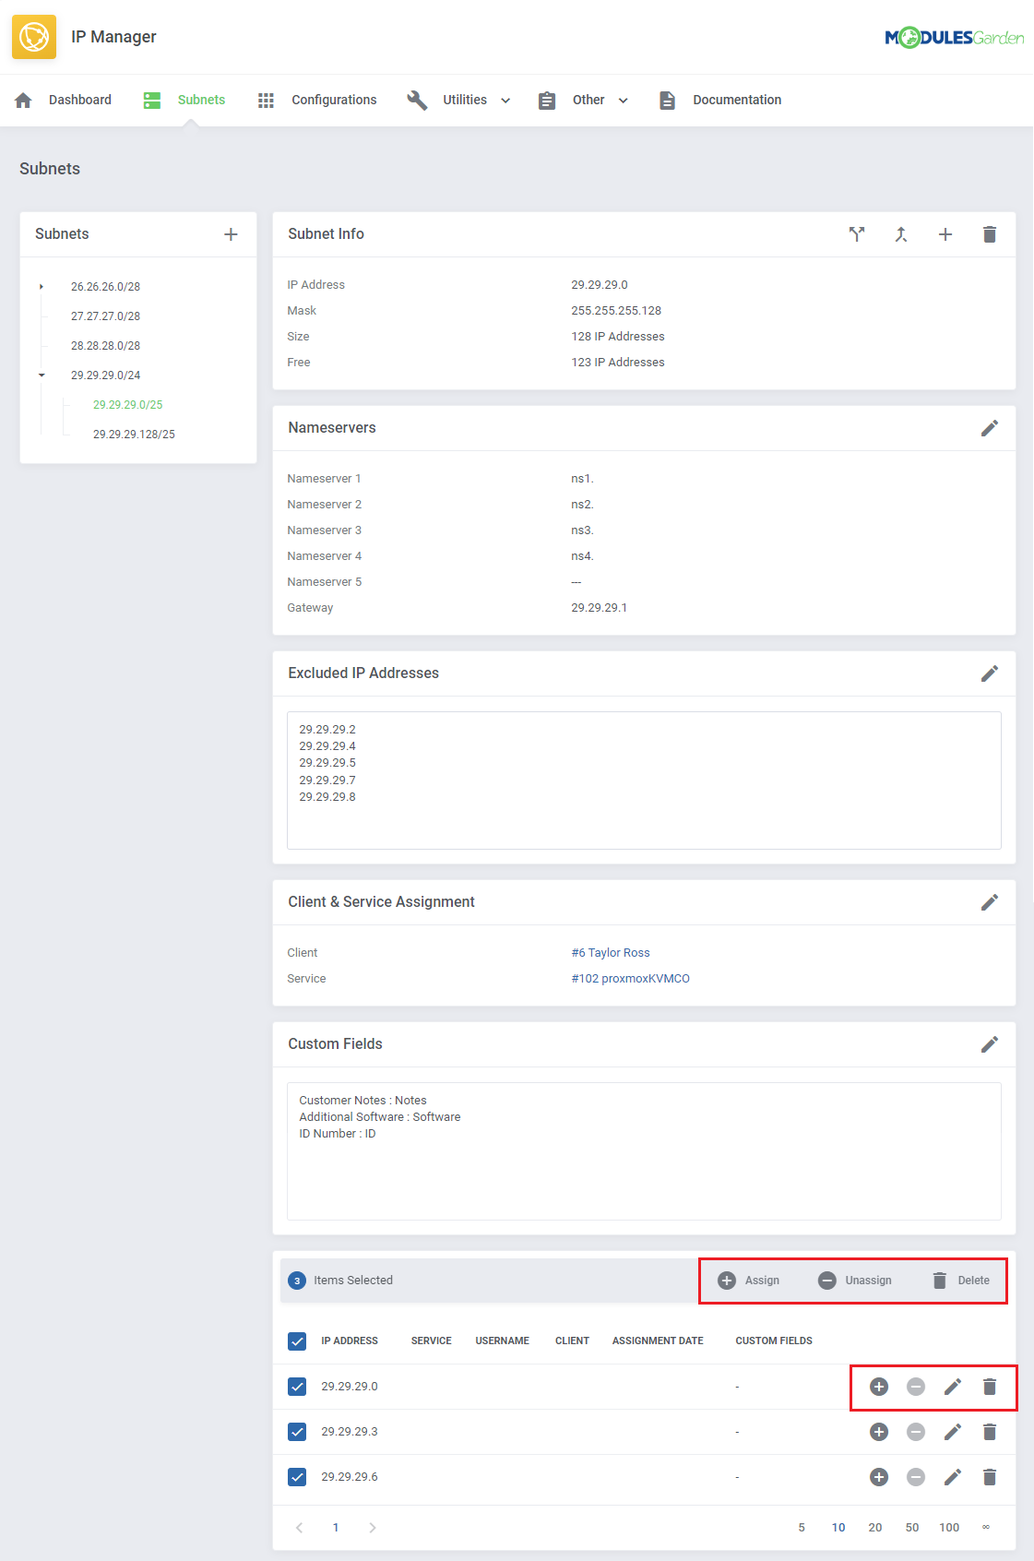Select subnet 28.28.28.0/28 in tree

[106, 346]
